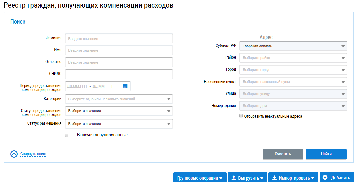This screenshot has width=356, height=184.
Task: Enable Отобразить неактуальные адреса checkbox
Action: click(241, 116)
